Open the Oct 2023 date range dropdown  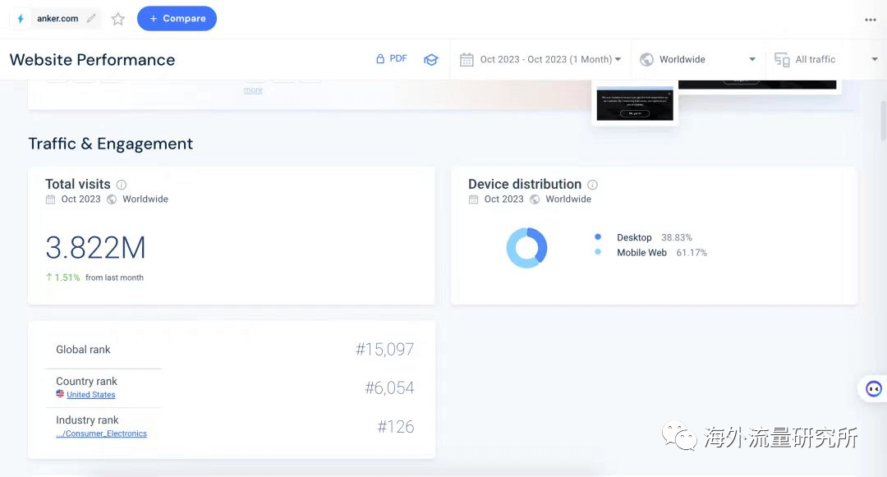click(540, 59)
